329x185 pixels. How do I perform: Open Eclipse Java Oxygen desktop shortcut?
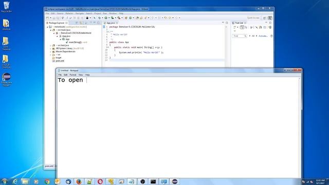[x=7, y=79]
